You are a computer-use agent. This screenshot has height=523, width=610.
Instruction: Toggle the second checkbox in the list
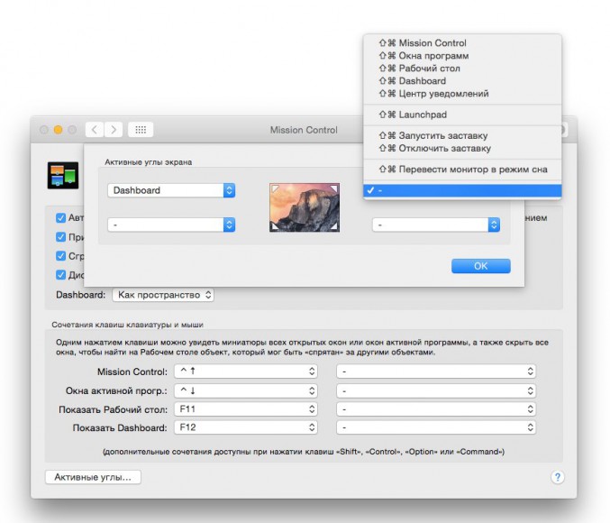pos(60,237)
